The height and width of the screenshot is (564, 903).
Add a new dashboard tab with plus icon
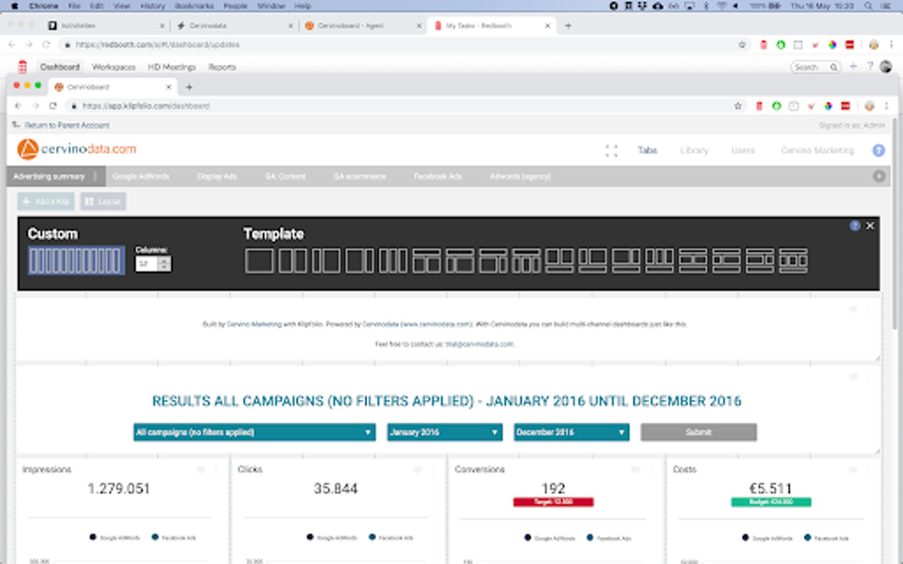click(x=878, y=177)
